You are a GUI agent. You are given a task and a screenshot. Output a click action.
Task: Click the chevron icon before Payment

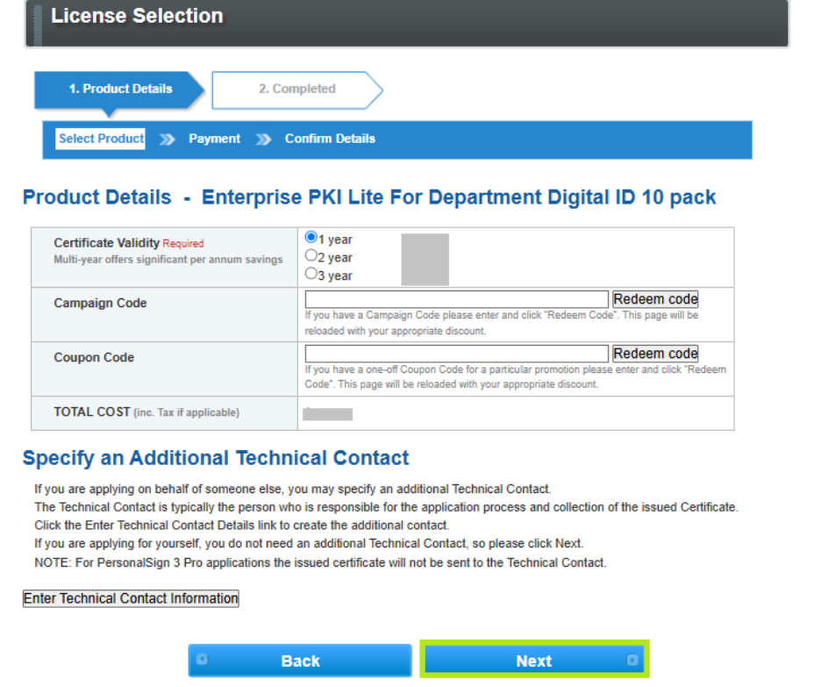point(167,140)
